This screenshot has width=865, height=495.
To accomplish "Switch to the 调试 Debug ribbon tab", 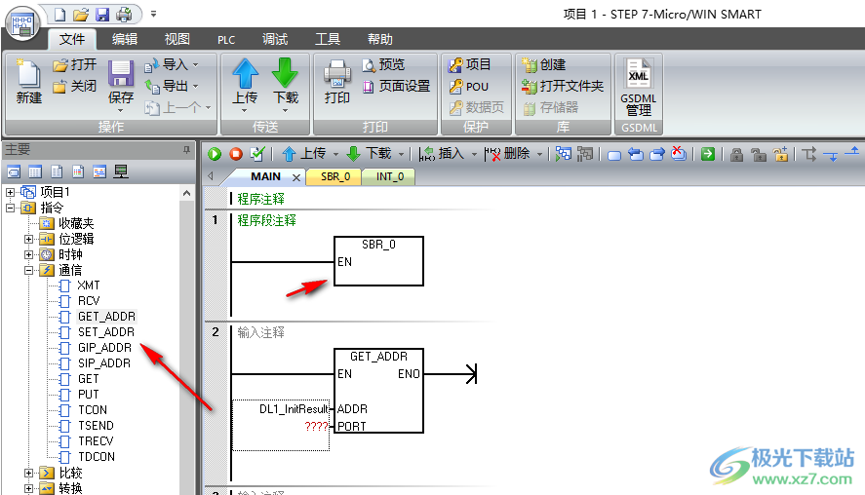I will click(275, 39).
